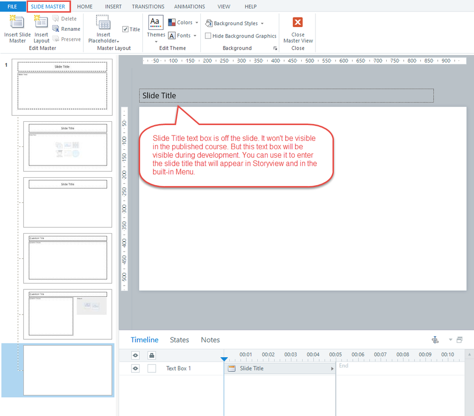
Task: Click the timeline alignment icon at right
Action: coord(435,340)
